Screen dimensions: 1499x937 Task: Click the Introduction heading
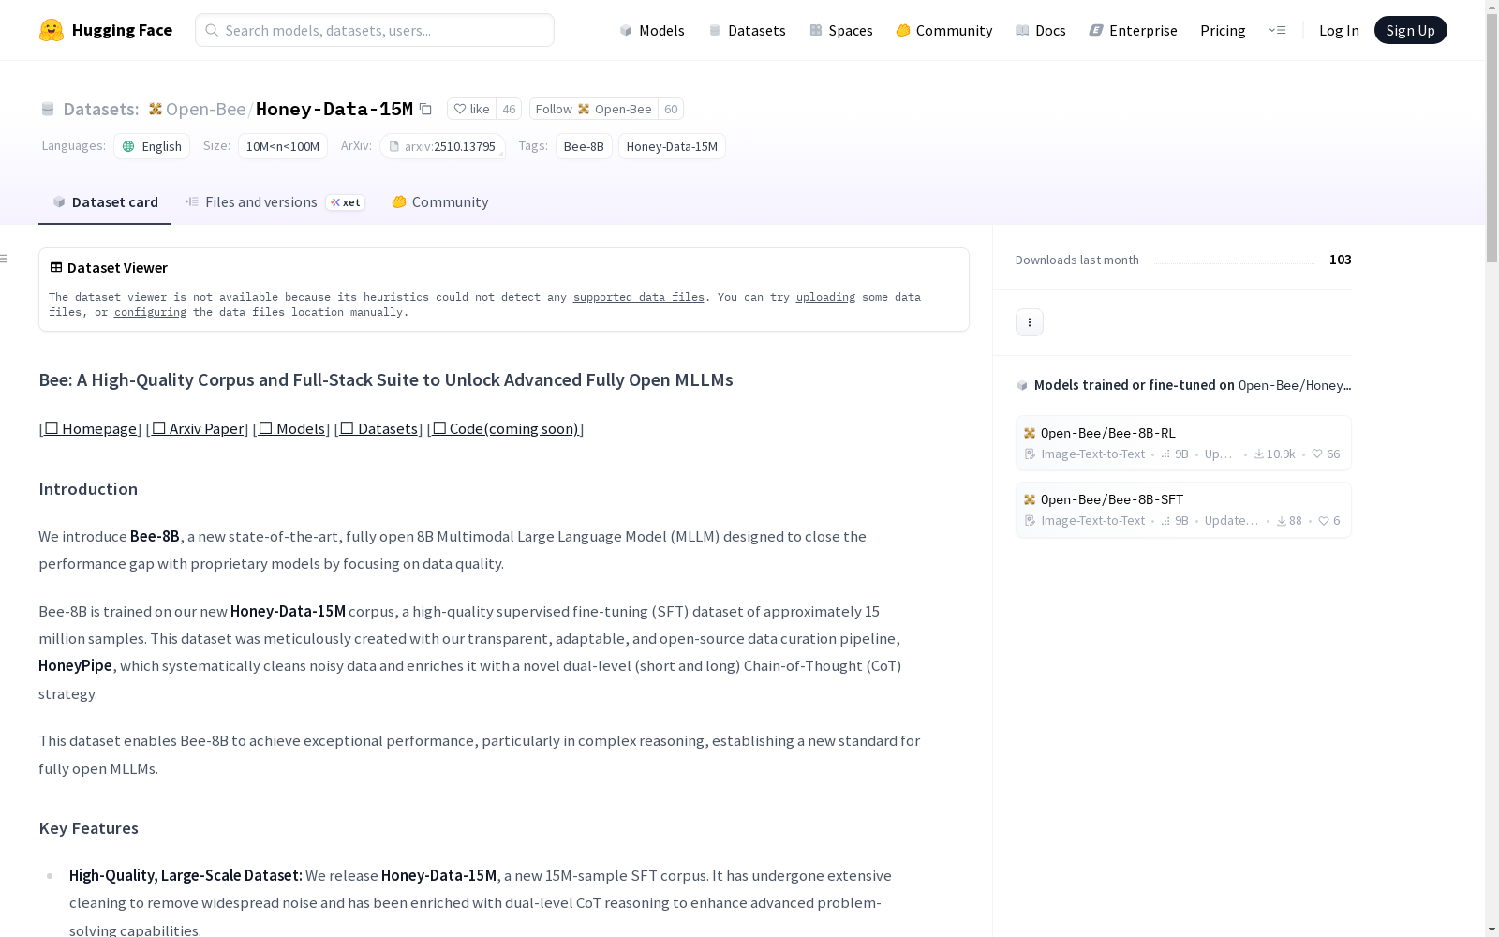click(x=88, y=489)
